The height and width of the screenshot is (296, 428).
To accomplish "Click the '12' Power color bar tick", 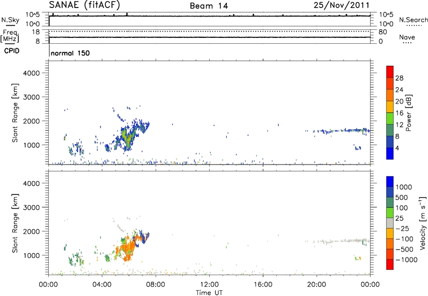I will coord(399,125).
